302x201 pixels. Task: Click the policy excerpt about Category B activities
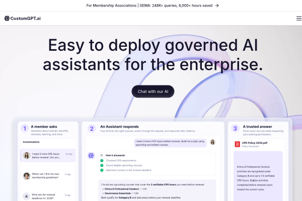pos(256,178)
